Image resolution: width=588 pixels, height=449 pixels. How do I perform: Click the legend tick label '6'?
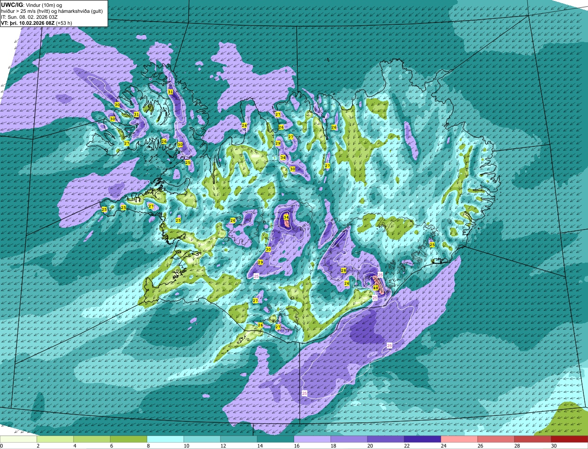coord(111,446)
